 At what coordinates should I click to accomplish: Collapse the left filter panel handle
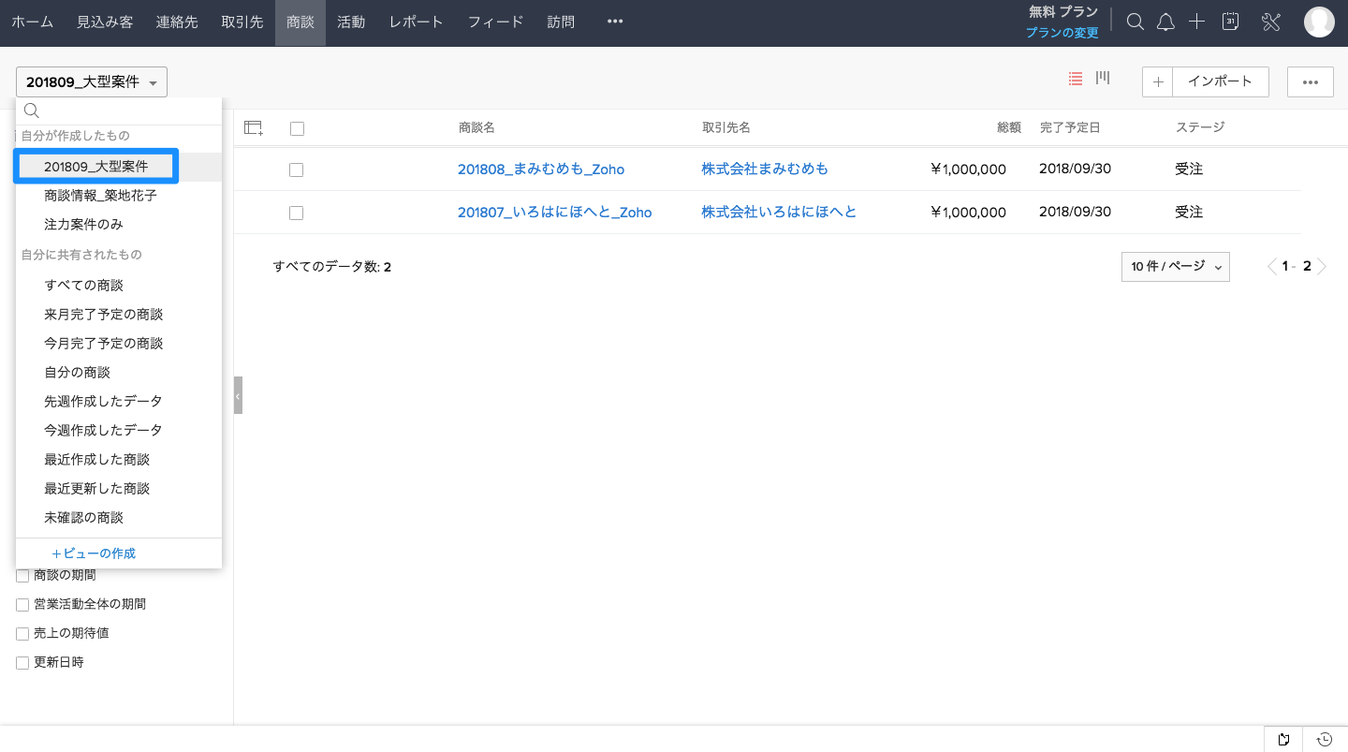pyautogui.click(x=238, y=395)
